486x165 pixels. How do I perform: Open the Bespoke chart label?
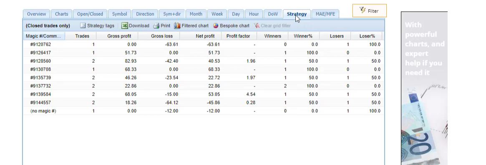pos(234,26)
